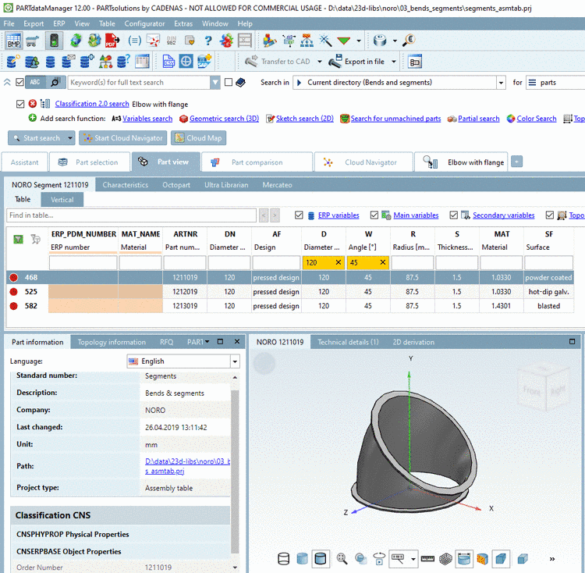Click the Find in table input field
The image size is (585, 573).
coord(131,215)
